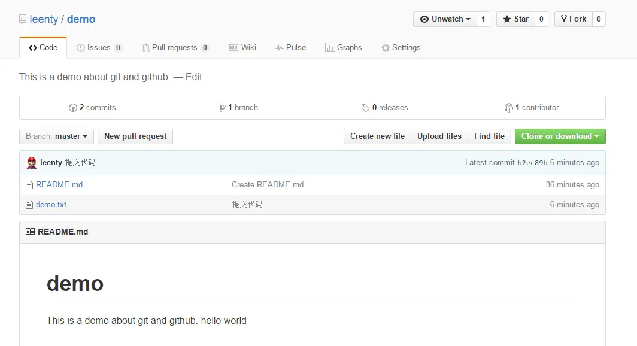The image size is (637, 346).
Task: Expand the Clone or download menu
Action: coord(560,136)
